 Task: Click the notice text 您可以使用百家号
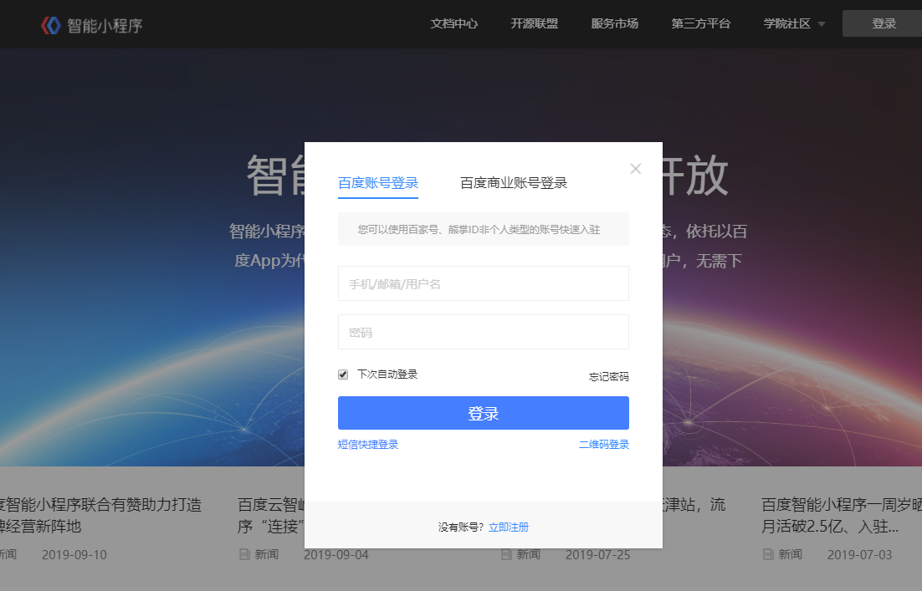(479, 230)
